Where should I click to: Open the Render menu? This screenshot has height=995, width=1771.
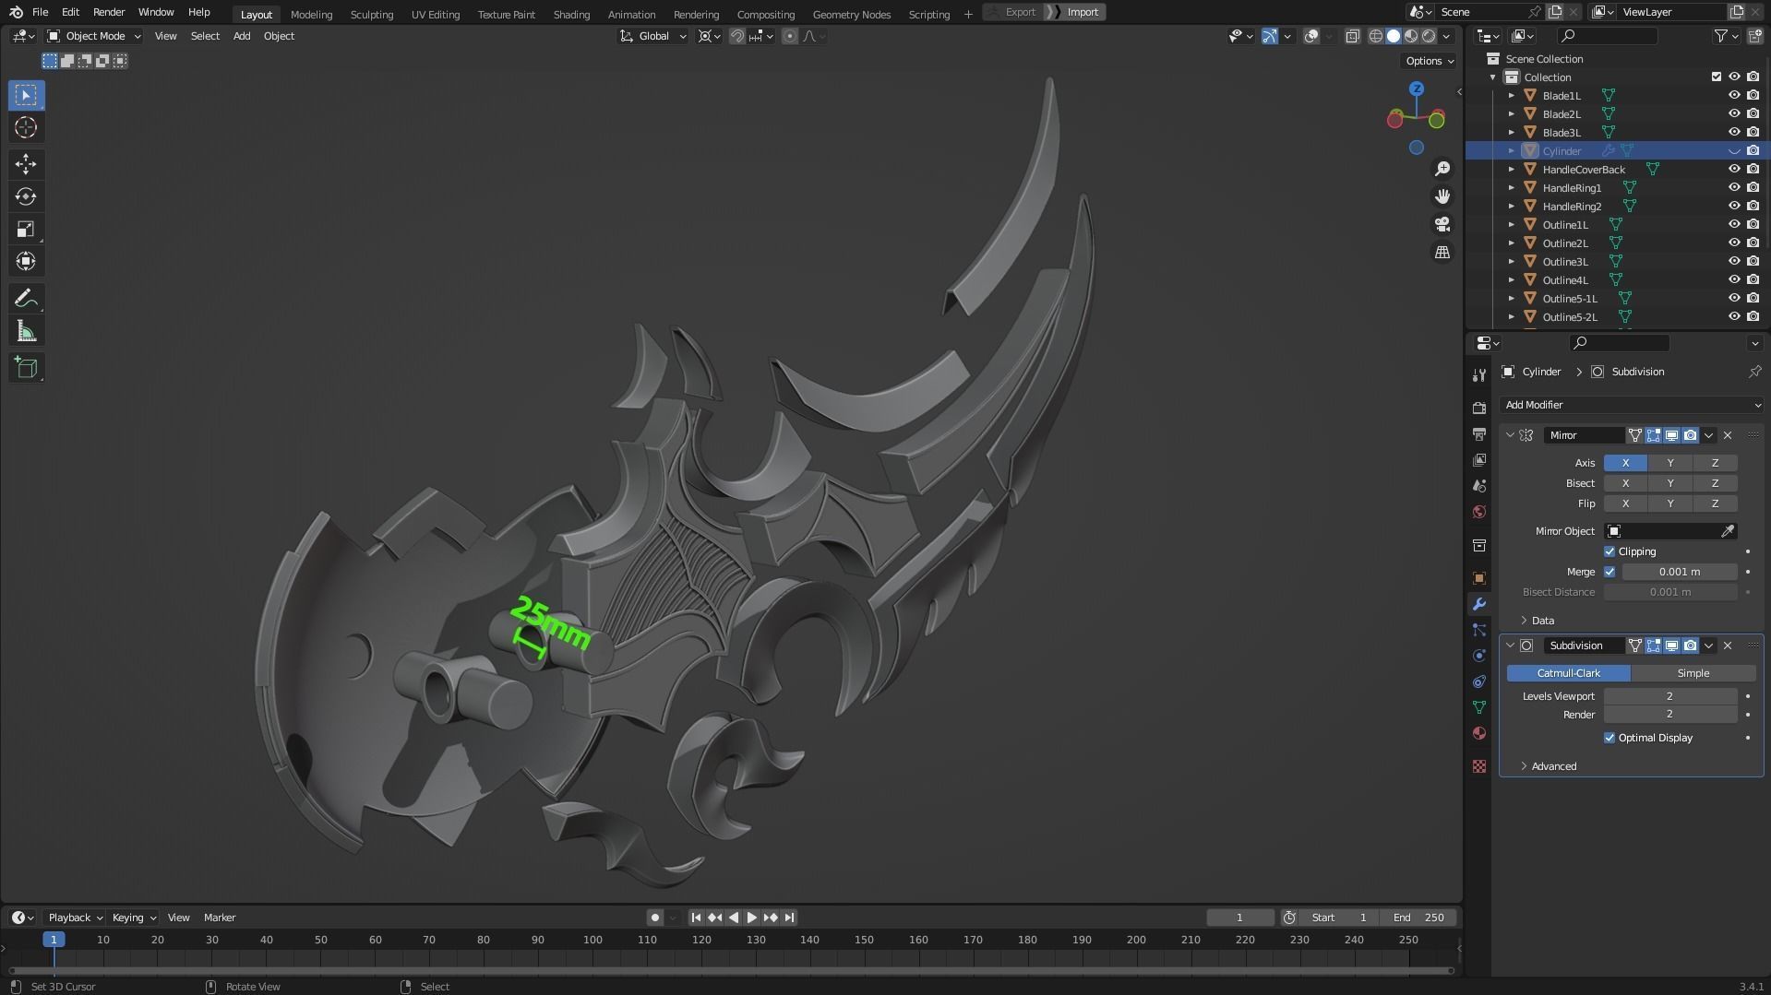(x=109, y=12)
